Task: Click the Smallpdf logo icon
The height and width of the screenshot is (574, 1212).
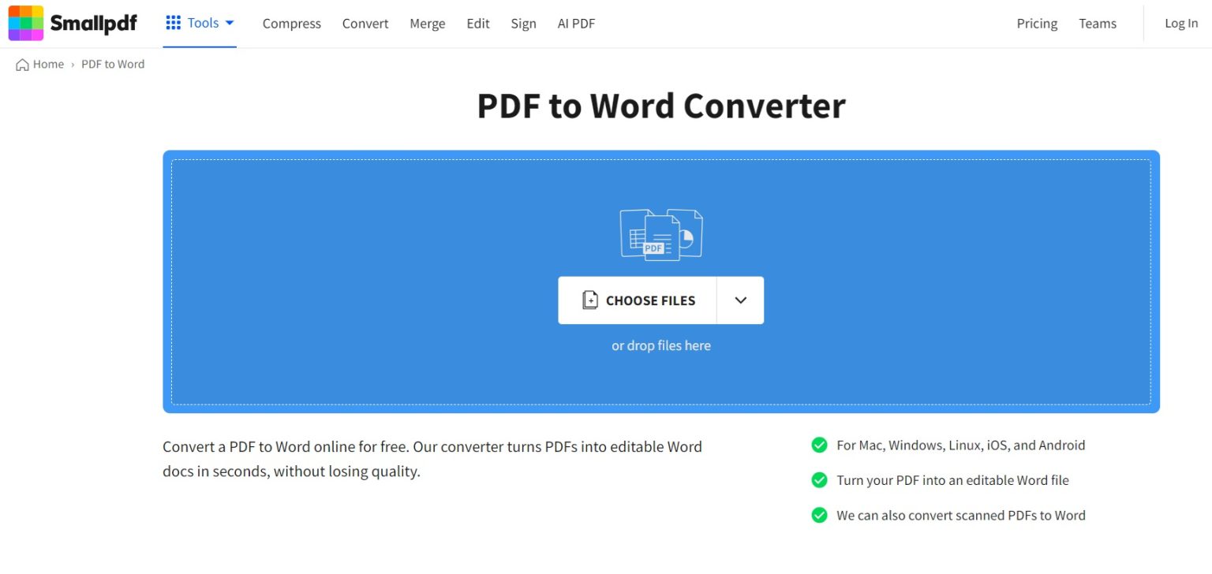Action: [24, 23]
